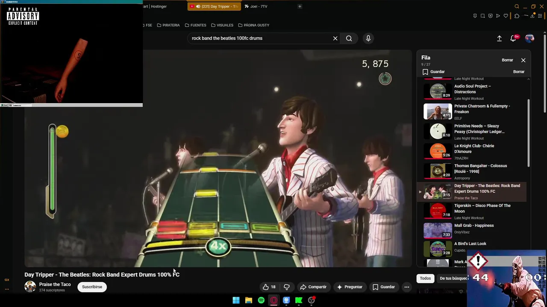Viewport: 547px width, 307px height.
Task: Click the Fila queue scrollbar
Action: pos(529,133)
